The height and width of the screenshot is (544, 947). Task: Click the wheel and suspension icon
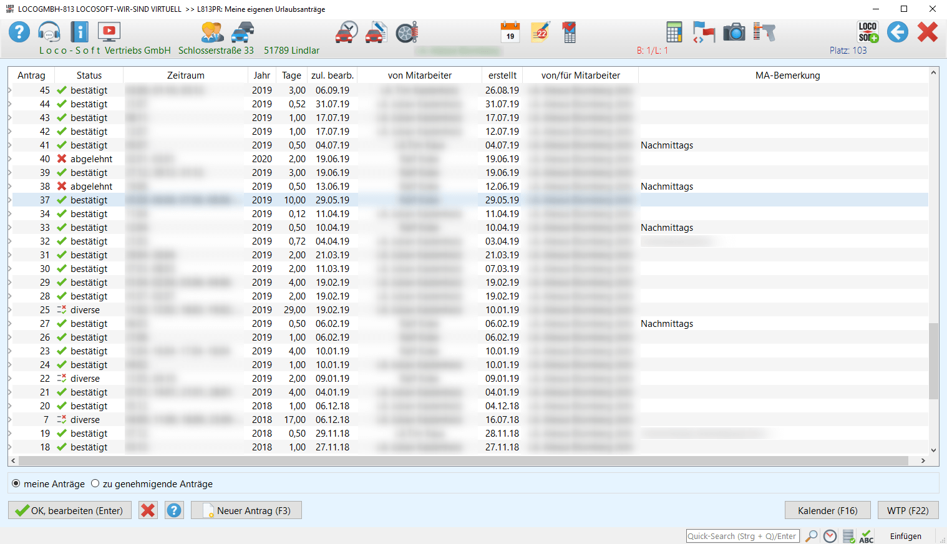point(407,32)
